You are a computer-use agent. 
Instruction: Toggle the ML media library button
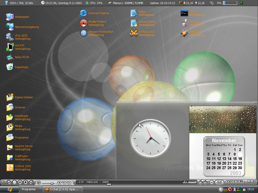tap(69, 182)
